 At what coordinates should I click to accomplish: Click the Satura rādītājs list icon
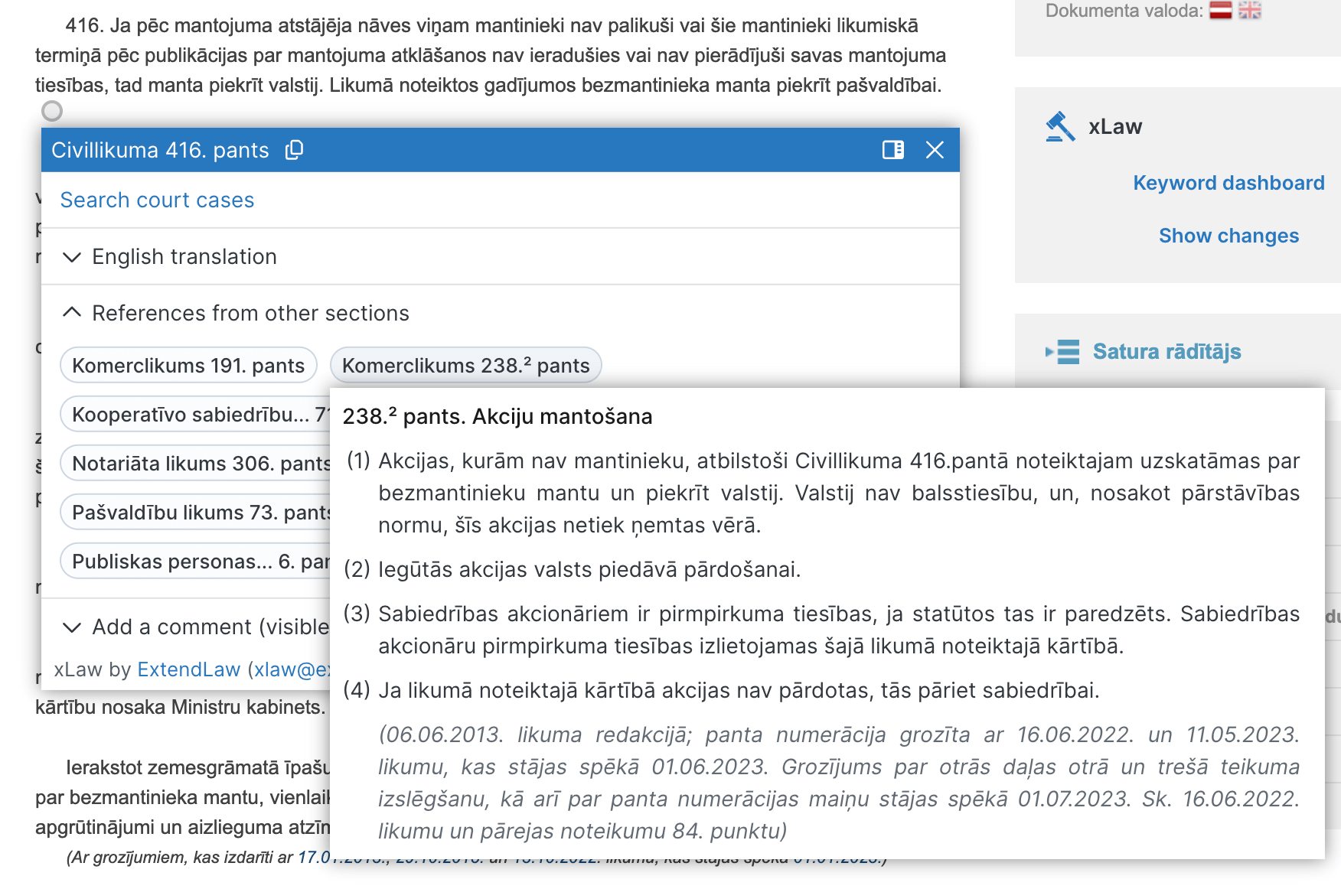[1062, 352]
